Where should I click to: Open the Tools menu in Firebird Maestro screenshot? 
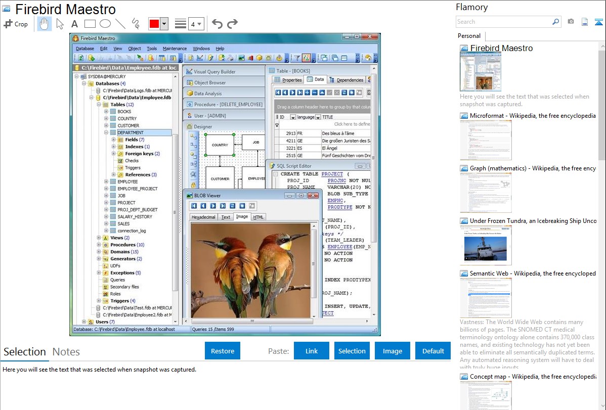coord(152,49)
